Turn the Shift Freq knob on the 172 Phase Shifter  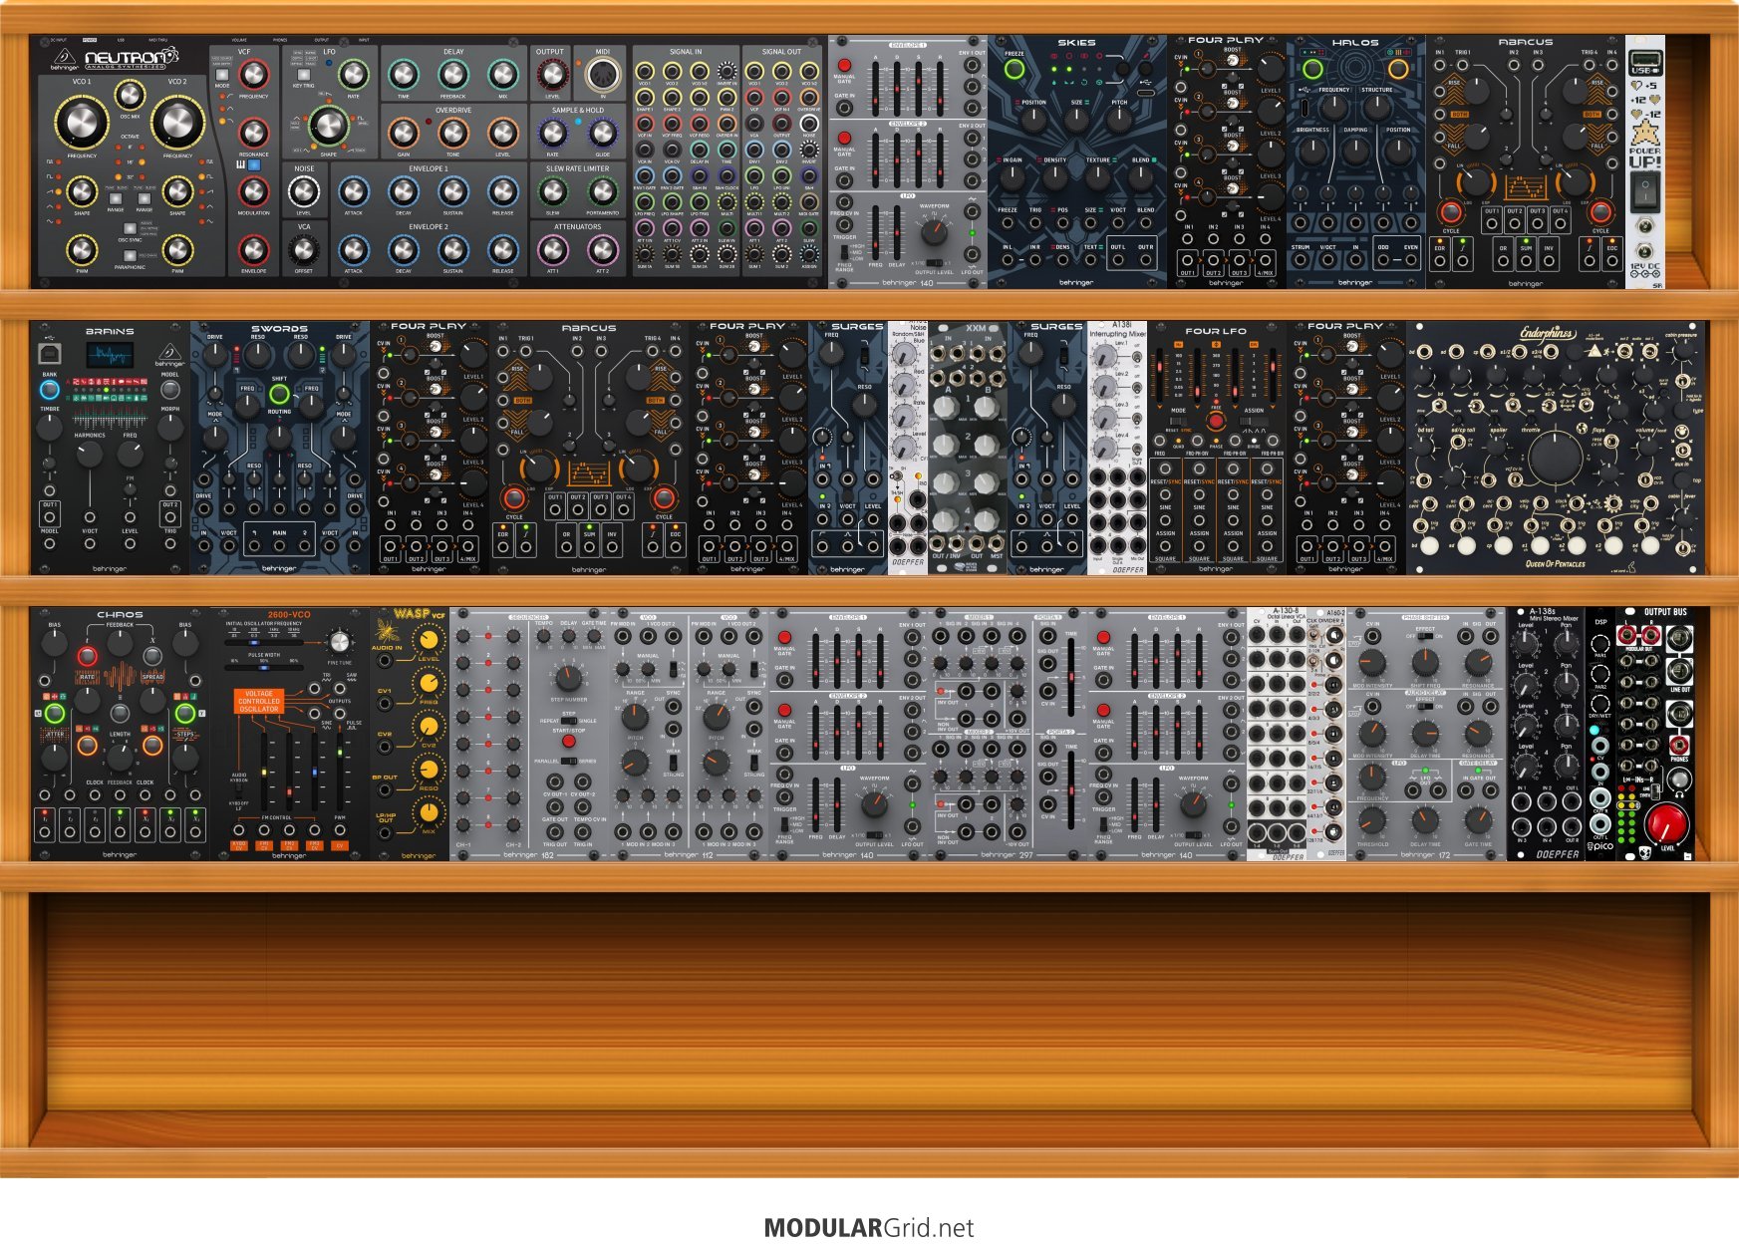click(1425, 663)
